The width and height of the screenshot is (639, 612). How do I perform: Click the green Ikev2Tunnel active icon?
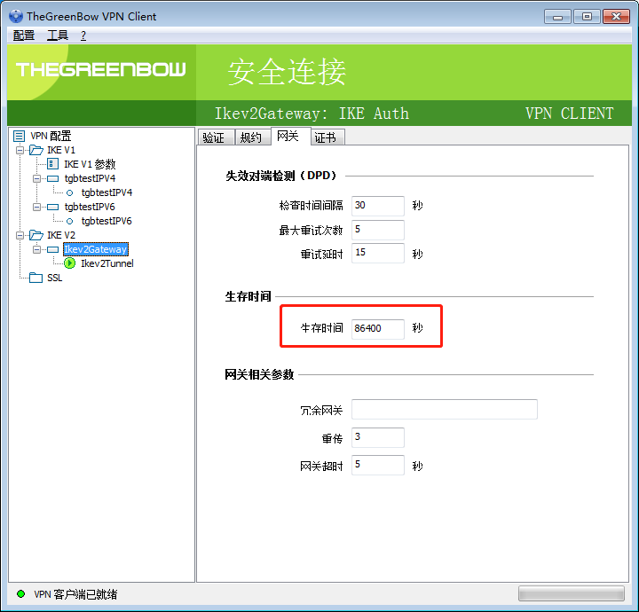pos(70,263)
